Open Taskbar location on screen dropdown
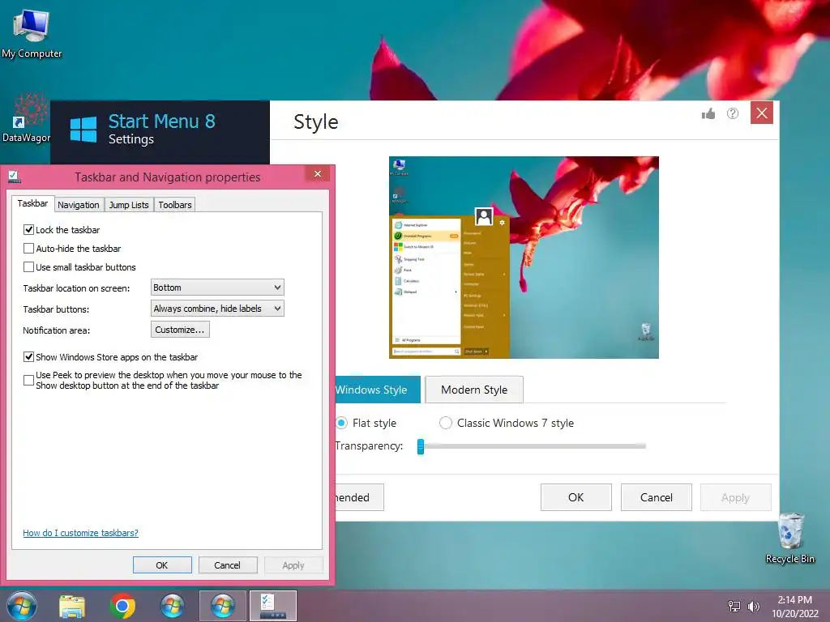The height and width of the screenshot is (622, 830). coord(217,288)
